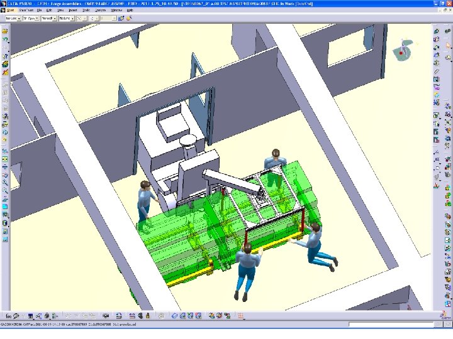Expand the point symbol dropdown
This screenshot has height=339, width=453.
tap(85, 18)
